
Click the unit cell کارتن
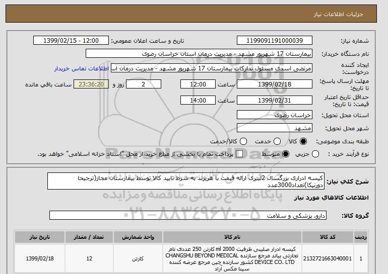[x=138, y=258]
